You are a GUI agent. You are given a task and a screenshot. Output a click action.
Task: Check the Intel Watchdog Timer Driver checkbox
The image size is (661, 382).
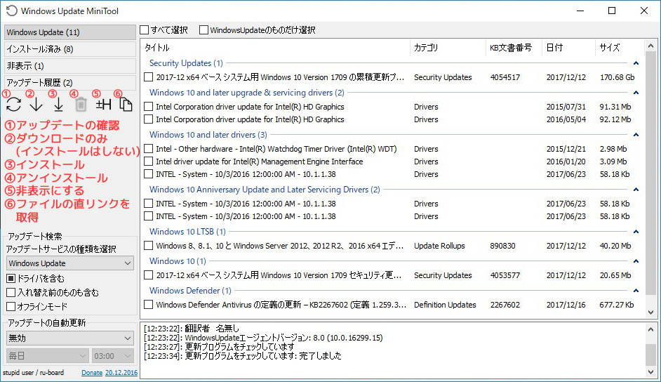[148, 149]
